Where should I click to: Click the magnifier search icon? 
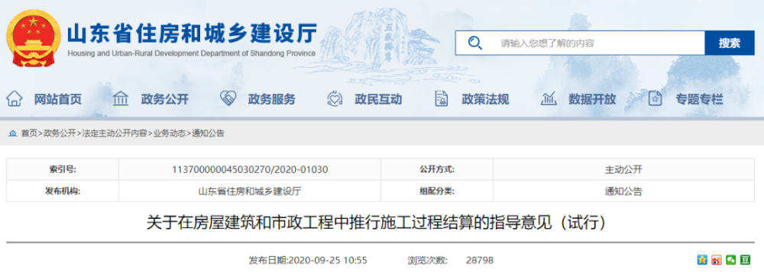[474, 43]
